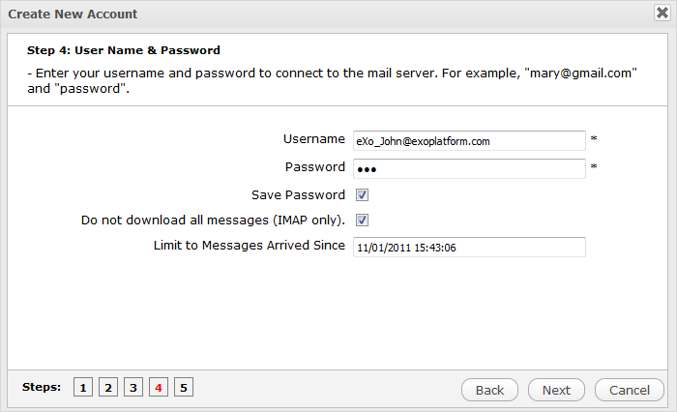Click the IMAP only option label
The image size is (677, 412).
[213, 221]
